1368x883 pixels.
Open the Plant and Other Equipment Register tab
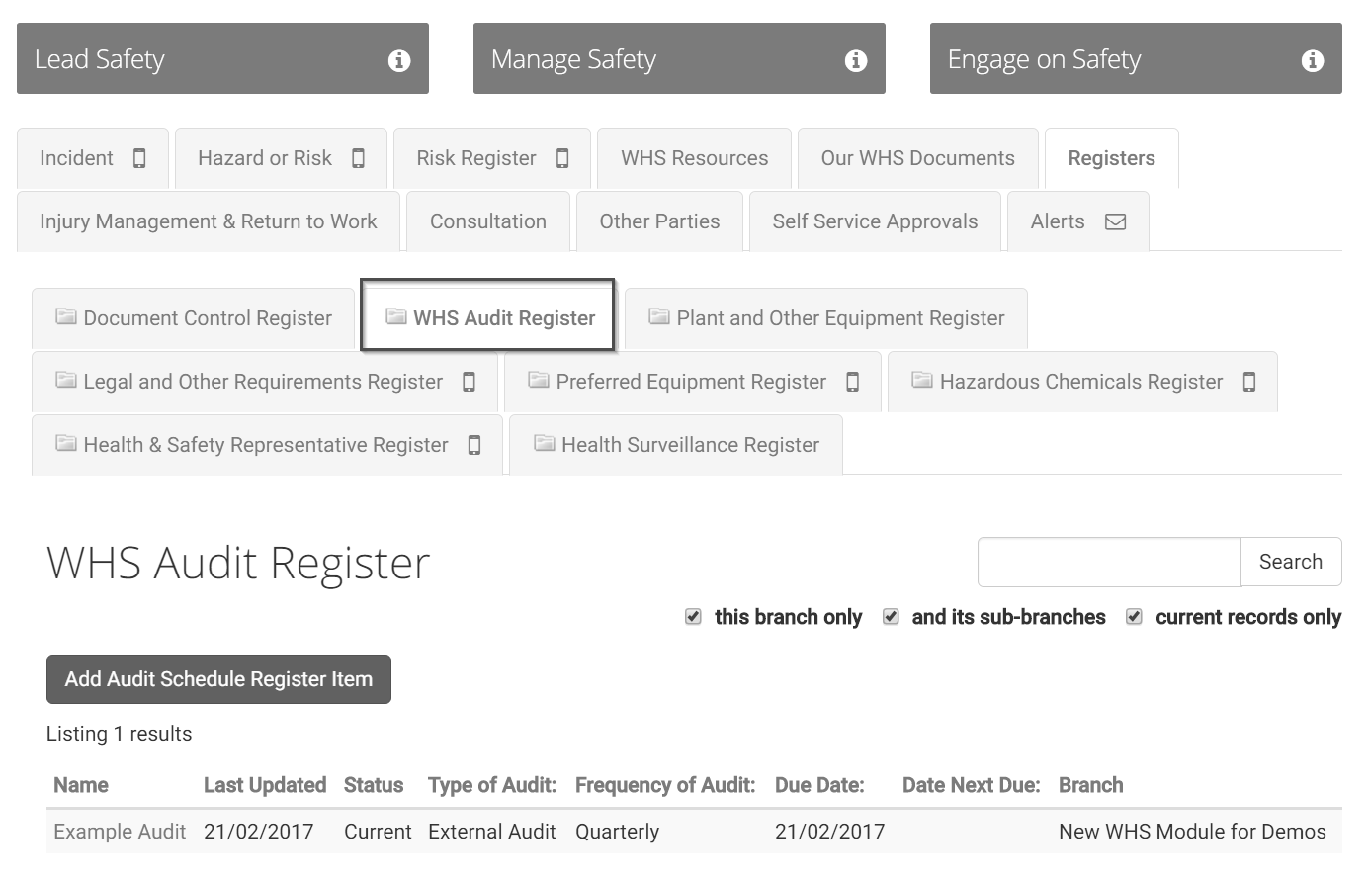839,318
